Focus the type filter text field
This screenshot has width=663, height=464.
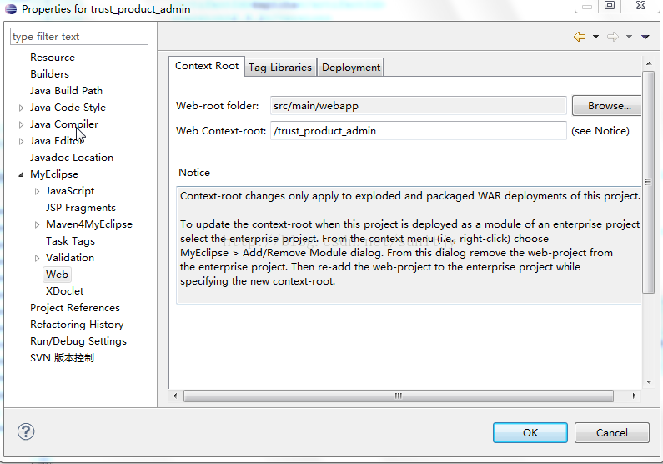[x=79, y=37]
